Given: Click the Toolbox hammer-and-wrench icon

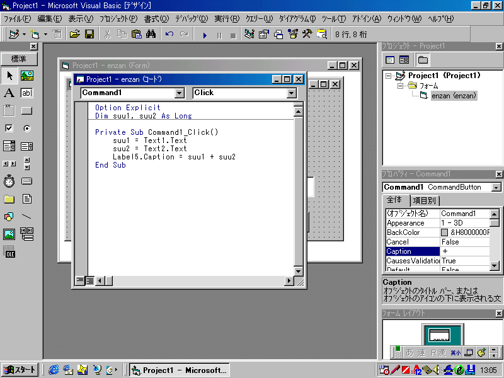Looking at the screenshot, I should coord(307,34).
